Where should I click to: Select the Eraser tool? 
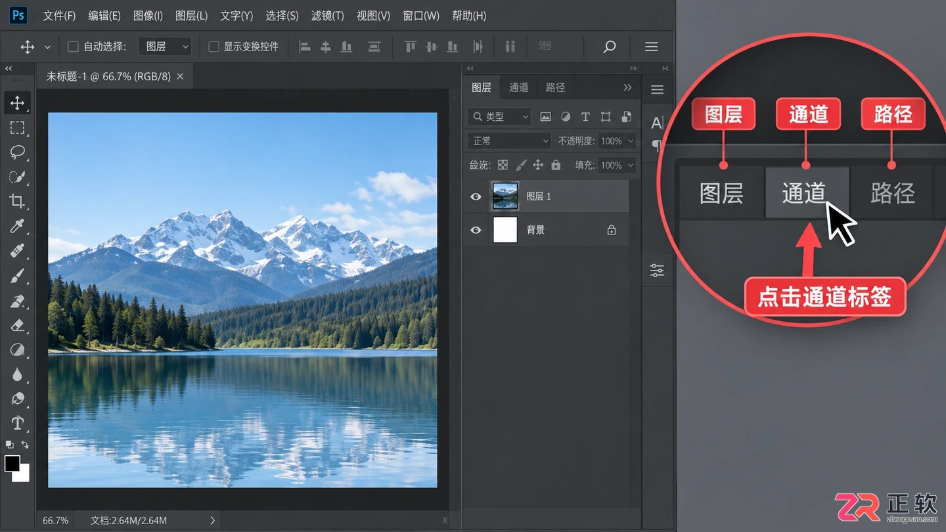pos(18,325)
